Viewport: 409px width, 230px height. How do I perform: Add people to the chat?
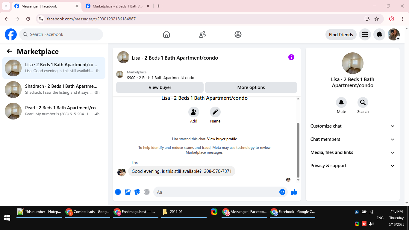click(194, 112)
